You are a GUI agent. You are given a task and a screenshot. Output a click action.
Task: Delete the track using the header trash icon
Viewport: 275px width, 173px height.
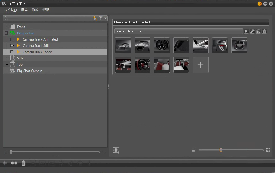[x=264, y=31]
